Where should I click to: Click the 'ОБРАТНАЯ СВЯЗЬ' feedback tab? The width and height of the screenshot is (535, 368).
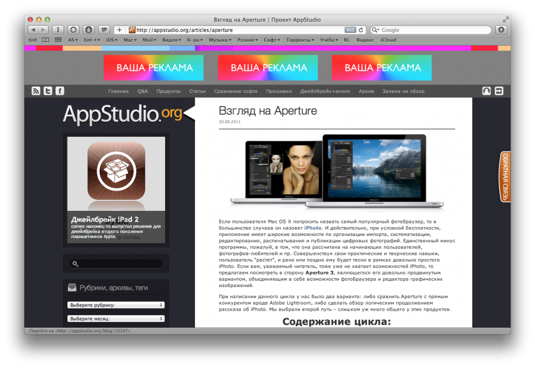coord(505,177)
